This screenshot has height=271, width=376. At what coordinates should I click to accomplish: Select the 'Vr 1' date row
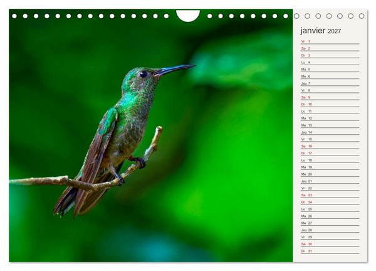click(330, 41)
